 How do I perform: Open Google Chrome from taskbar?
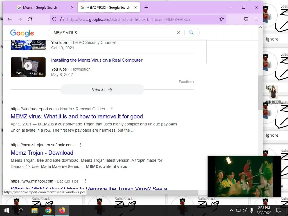(x=48, y=210)
